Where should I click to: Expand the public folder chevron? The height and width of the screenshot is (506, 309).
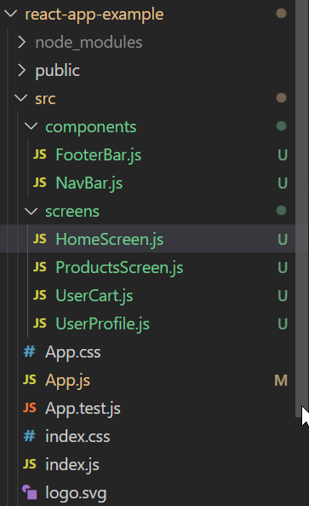coord(21,70)
